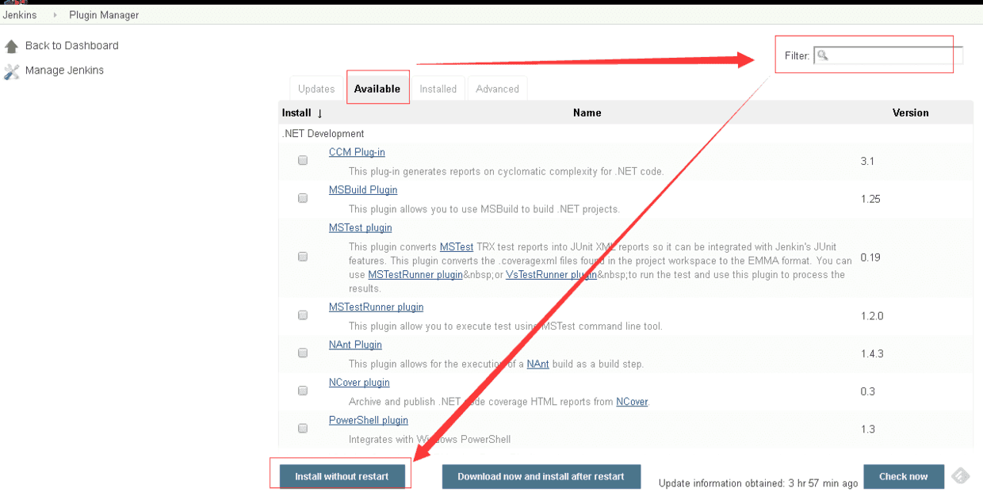Sort by the Install column header

(x=302, y=113)
